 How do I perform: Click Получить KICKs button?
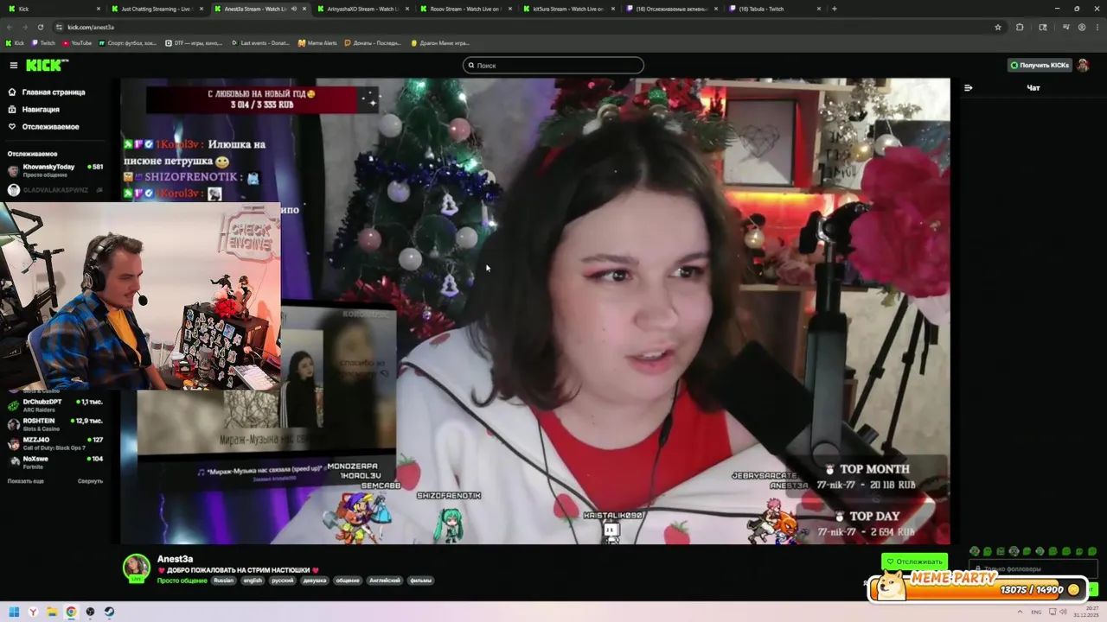pyautogui.click(x=1040, y=66)
